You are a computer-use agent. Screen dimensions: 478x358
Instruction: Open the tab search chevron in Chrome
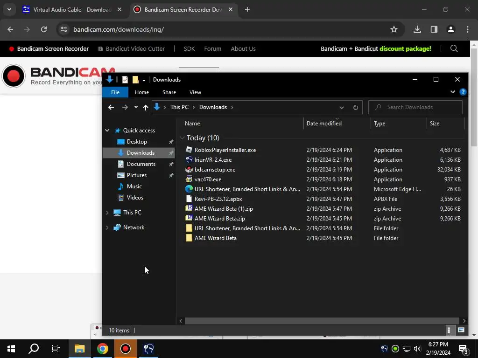9,9
